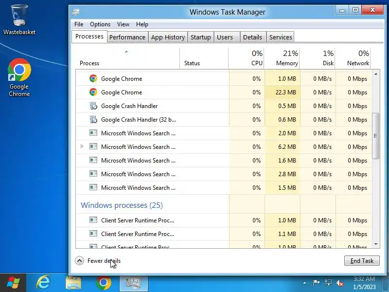The width and height of the screenshot is (389, 292).
Task: Click the Fewer details label
Action: tap(104, 261)
